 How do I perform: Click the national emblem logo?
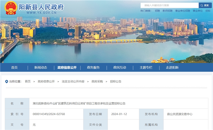point(11,8)
